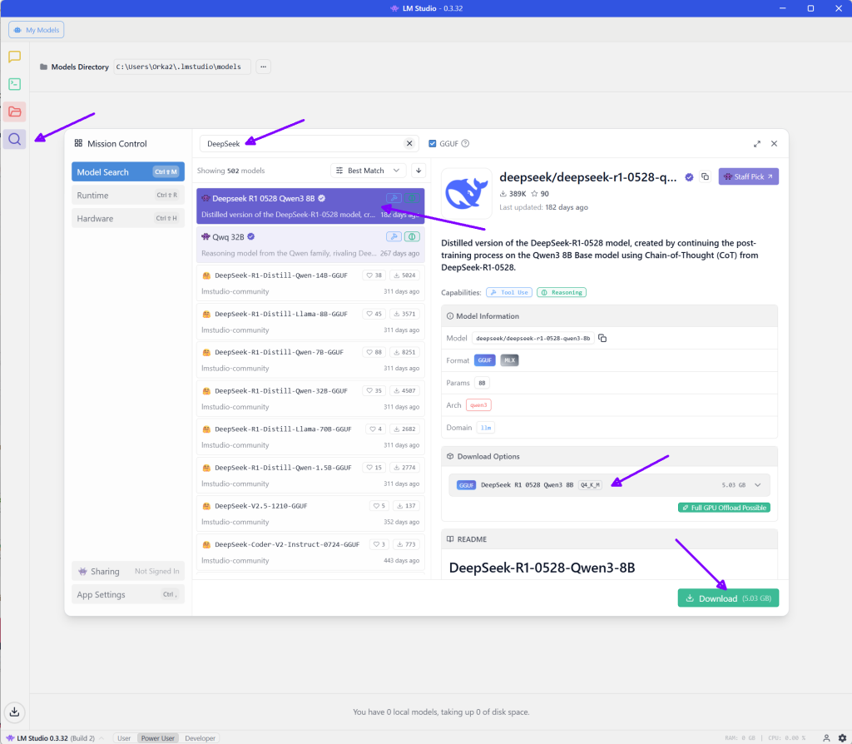Screen dimensions: 852x744
Task: Open the Developer terminal sidebar icon
Action: coord(14,84)
